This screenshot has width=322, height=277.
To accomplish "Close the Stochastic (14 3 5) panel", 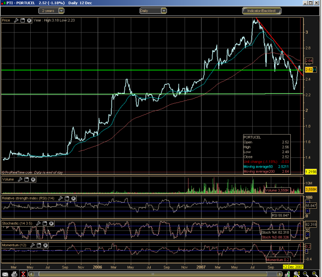I will (52, 223).
